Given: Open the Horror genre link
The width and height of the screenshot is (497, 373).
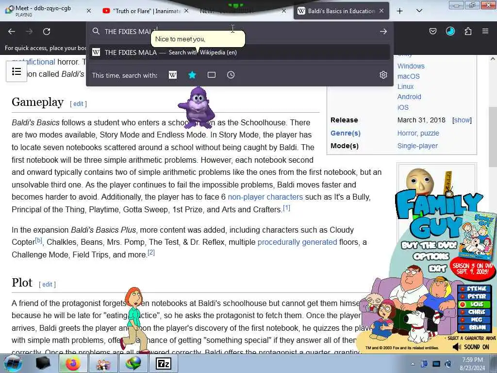Looking at the screenshot, I should pos(407,133).
